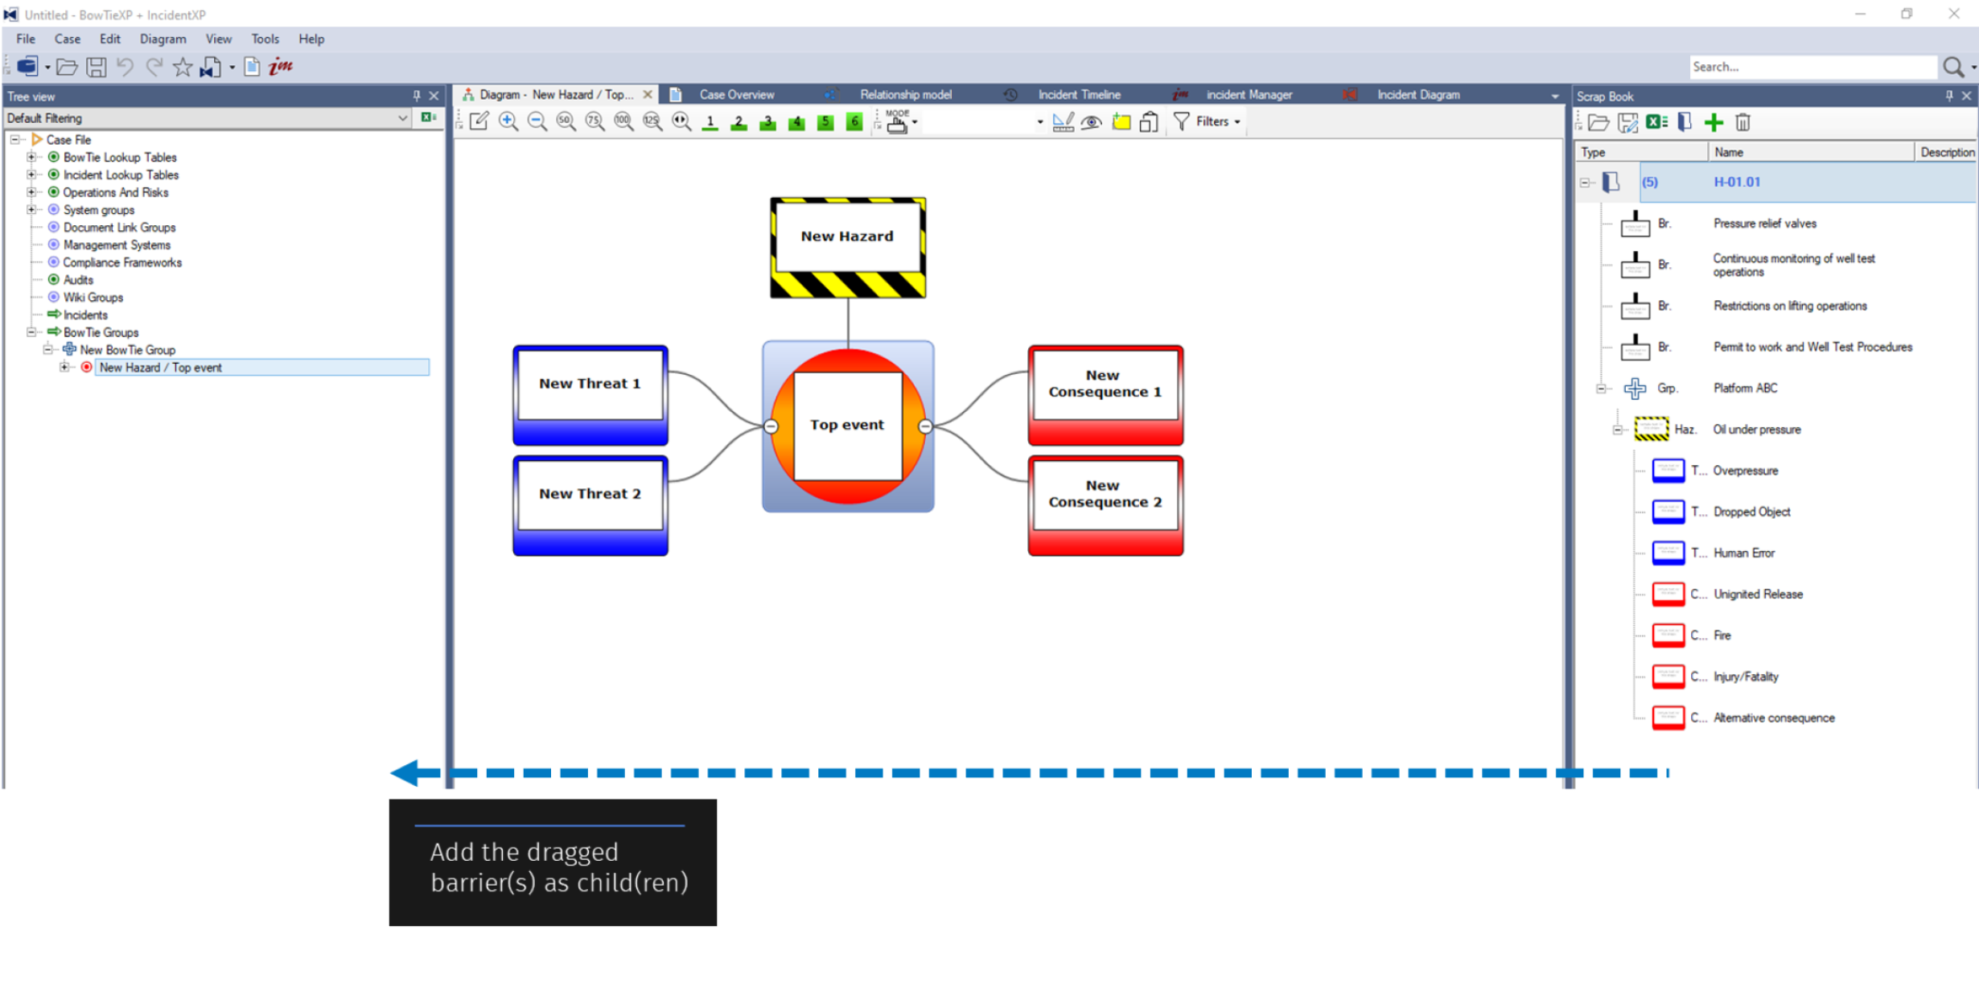This screenshot has width=1979, height=1000.
Task: Click the zoom in magnifier icon
Action: point(508,121)
